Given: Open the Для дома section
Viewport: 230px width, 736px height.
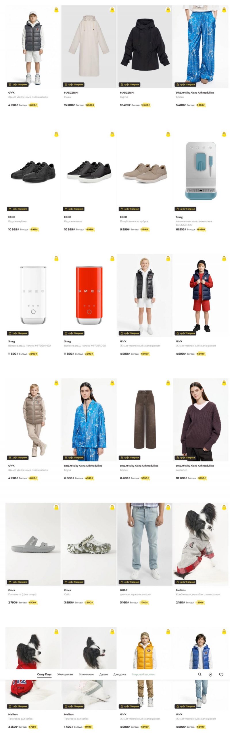Looking at the screenshot, I should tap(120, 674).
